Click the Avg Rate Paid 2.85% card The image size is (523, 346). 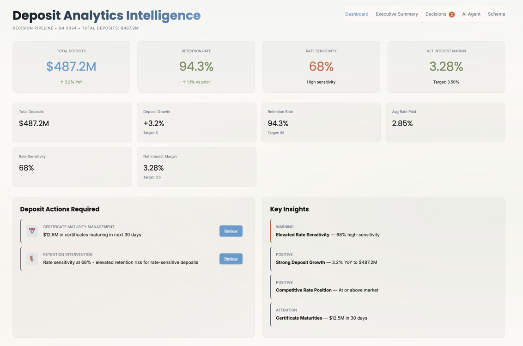(x=445, y=122)
